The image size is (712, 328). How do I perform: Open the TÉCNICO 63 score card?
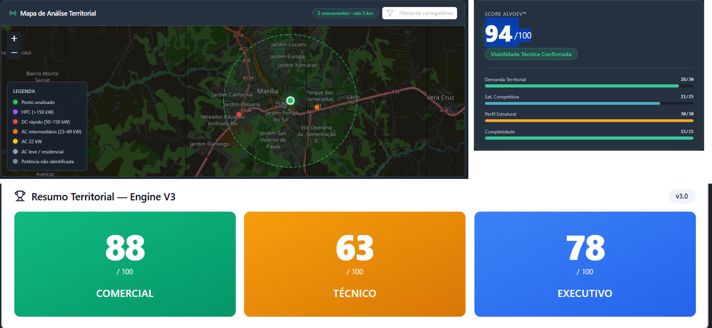355,264
